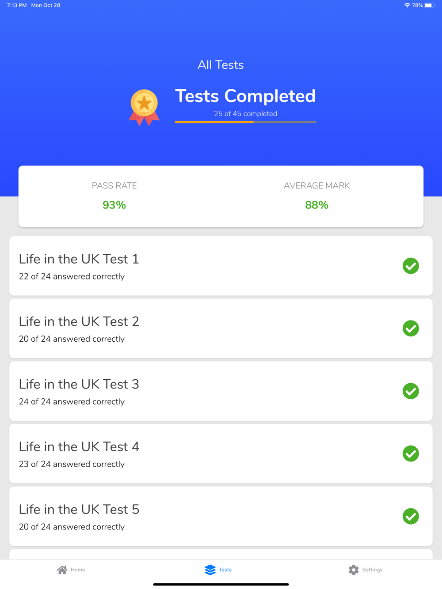
Task: Select Life in the UK Test 5
Action: 79,510
